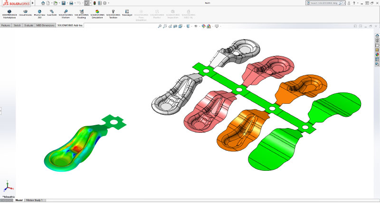Viewport: 380px width, 203px height.
Task: Click the SOLIDWORKS logo menu
Action: pyautogui.click(x=16, y=3)
